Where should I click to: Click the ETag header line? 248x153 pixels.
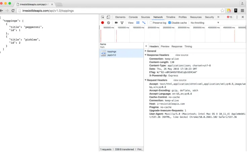pos(173,72)
